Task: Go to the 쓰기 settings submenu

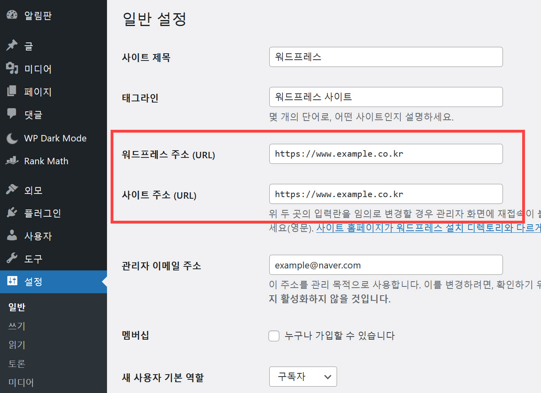Action: click(x=17, y=326)
